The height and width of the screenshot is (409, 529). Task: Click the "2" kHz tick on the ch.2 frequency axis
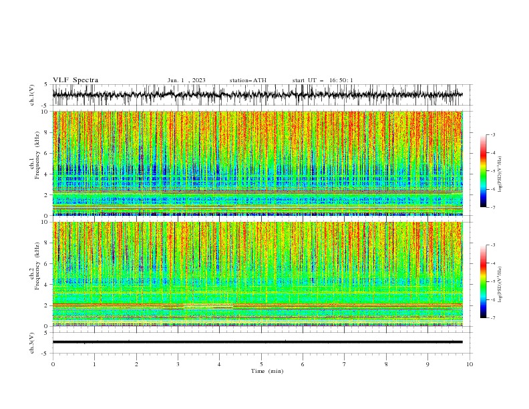47,305
